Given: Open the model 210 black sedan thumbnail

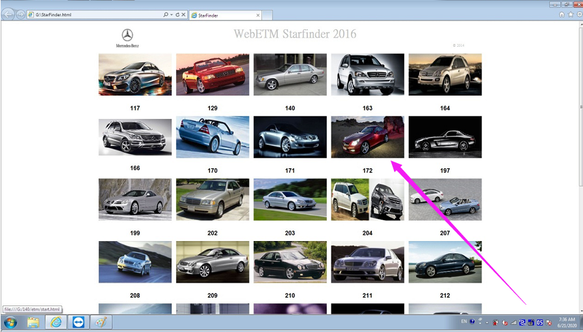Looking at the screenshot, I should point(290,262).
